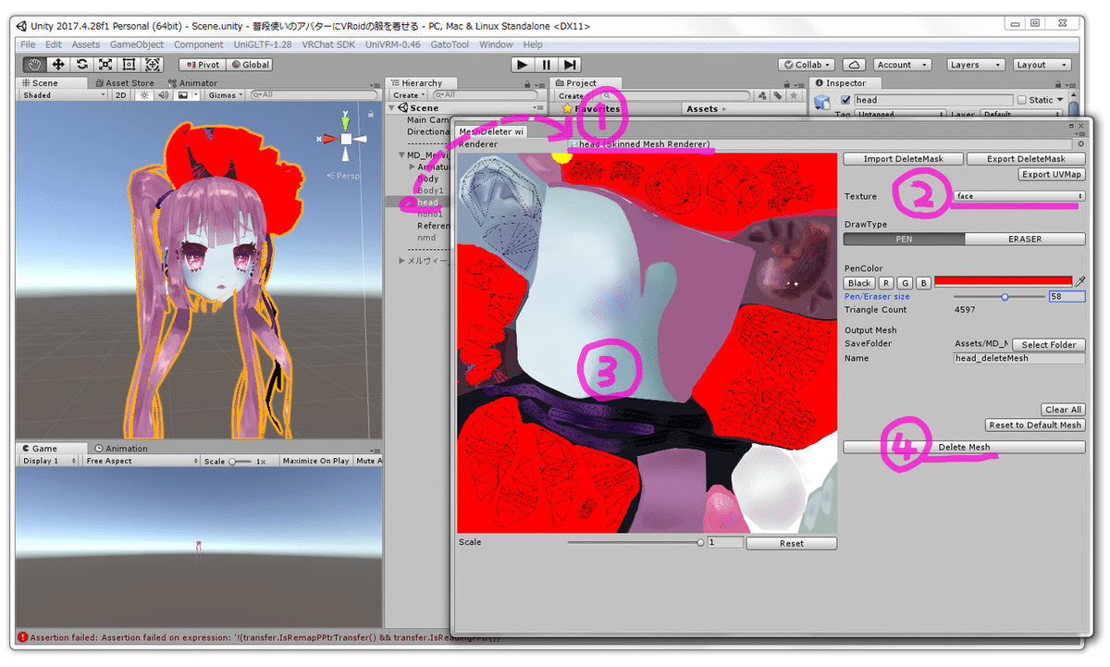Open the Collab dropdown
This screenshot has width=1110, height=667.
[x=807, y=65]
